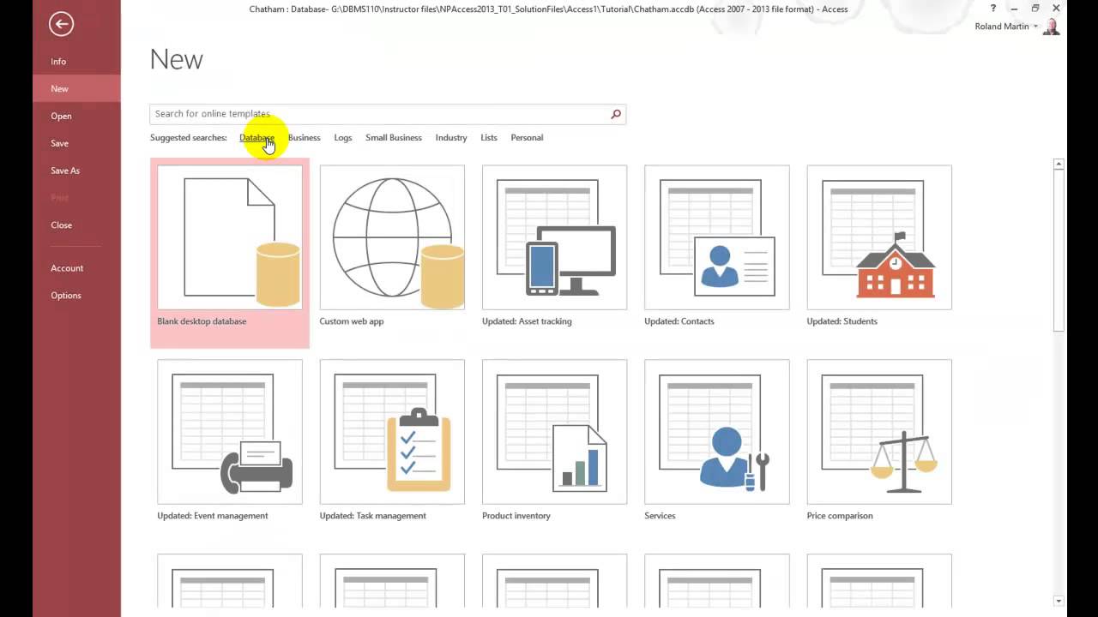Click the search magnifier icon
The width and height of the screenshot is (1098, 617).
pyautogui.click(x=616, y=114)
